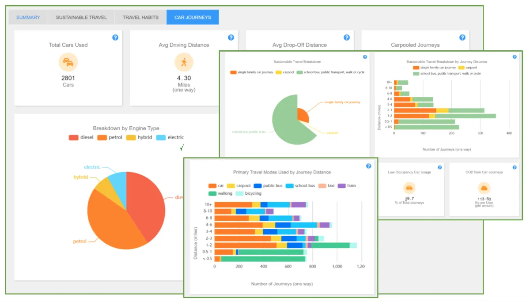Open help icon on Total Cars Used card
Viewport: 530px width, 302px height.
point(115,38)
